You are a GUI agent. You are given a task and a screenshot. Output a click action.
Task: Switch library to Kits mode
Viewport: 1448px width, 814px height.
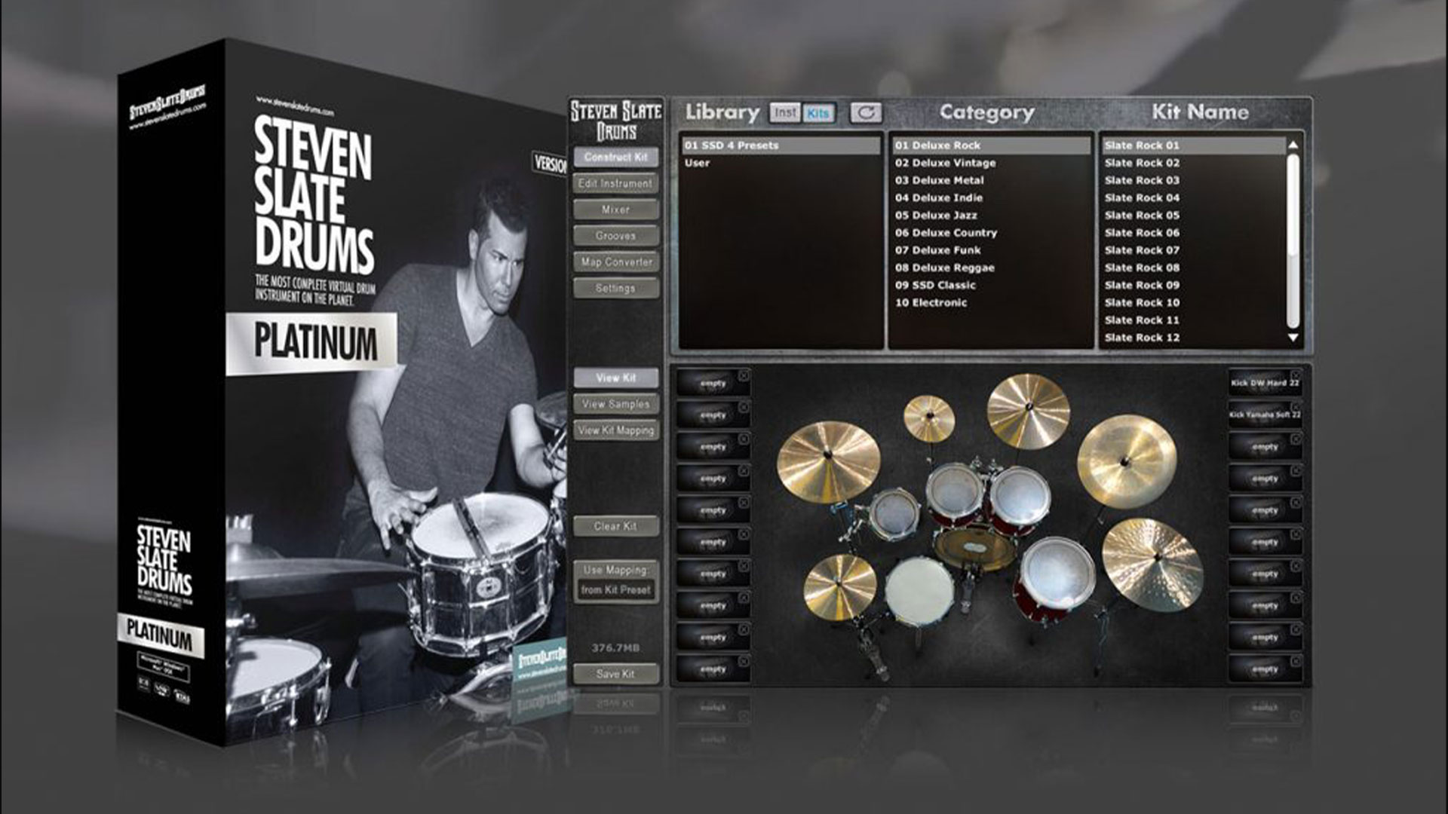[818, 113]
